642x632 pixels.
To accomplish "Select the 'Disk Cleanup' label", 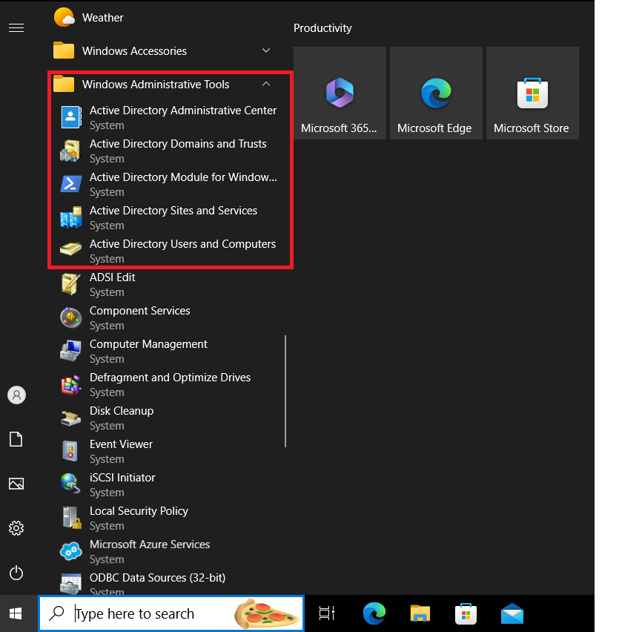I will click(122, 411).
